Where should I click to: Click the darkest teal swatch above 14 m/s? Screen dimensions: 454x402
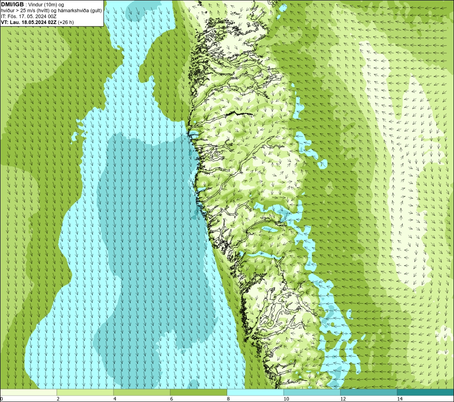coord(426,392)
